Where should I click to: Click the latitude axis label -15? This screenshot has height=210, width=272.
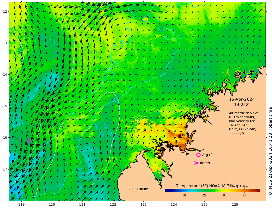(x=5, y=106)
